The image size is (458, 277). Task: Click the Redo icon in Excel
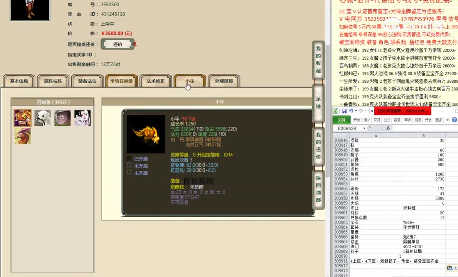[362, 111]
